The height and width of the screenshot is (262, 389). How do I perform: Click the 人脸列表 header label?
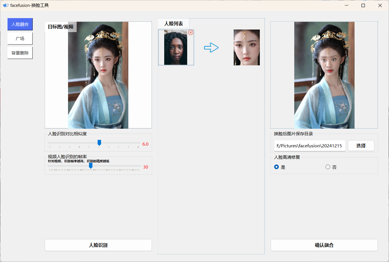tap(173, 24)
